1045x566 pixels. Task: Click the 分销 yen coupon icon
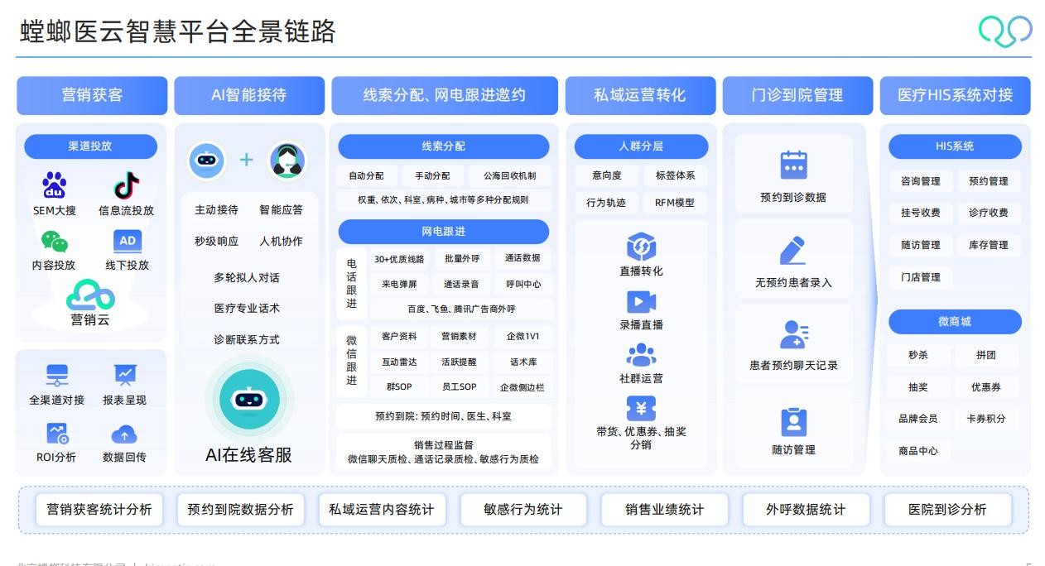pyautogui.click(x=641, y=409)
